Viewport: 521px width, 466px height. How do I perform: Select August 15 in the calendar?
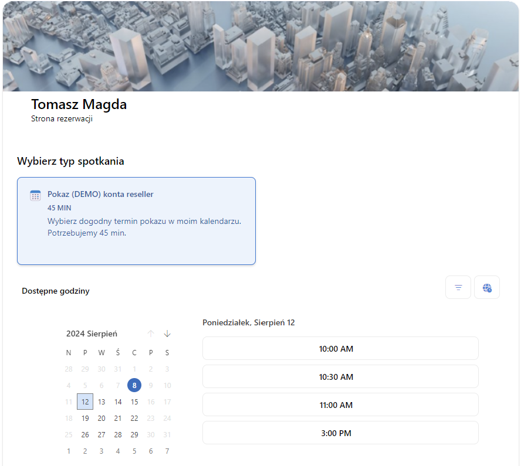(134, 402)
